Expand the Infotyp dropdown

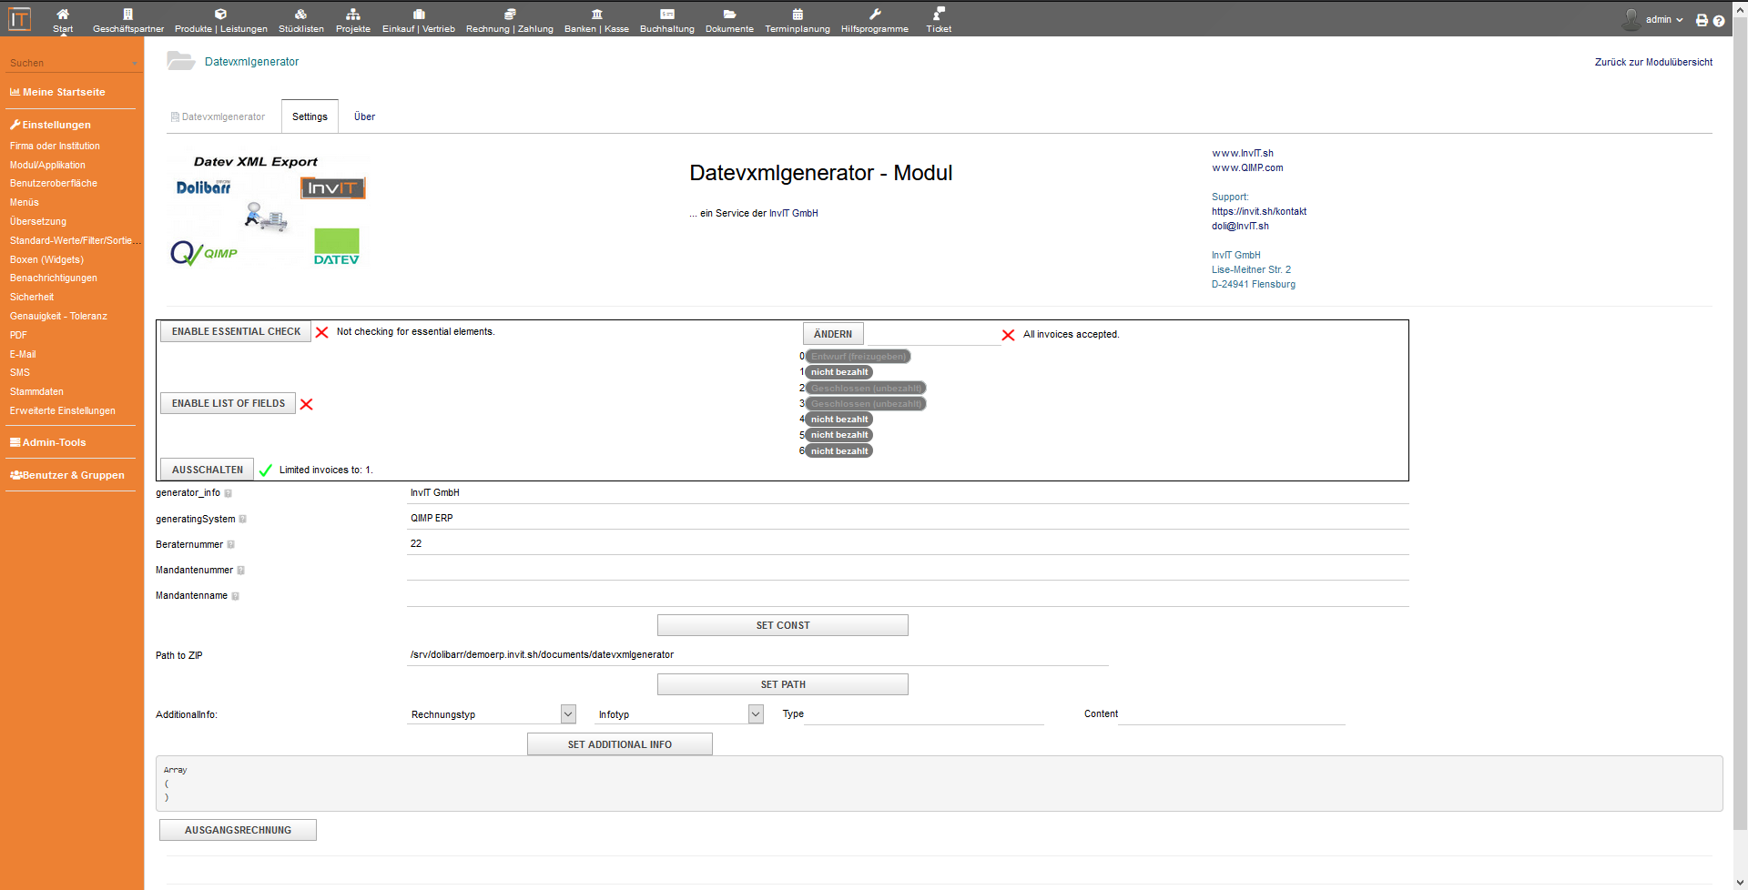[756, 714]
